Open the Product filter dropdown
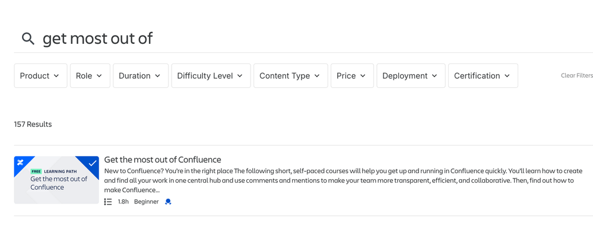The image size is (593, 226). (41, 75)
